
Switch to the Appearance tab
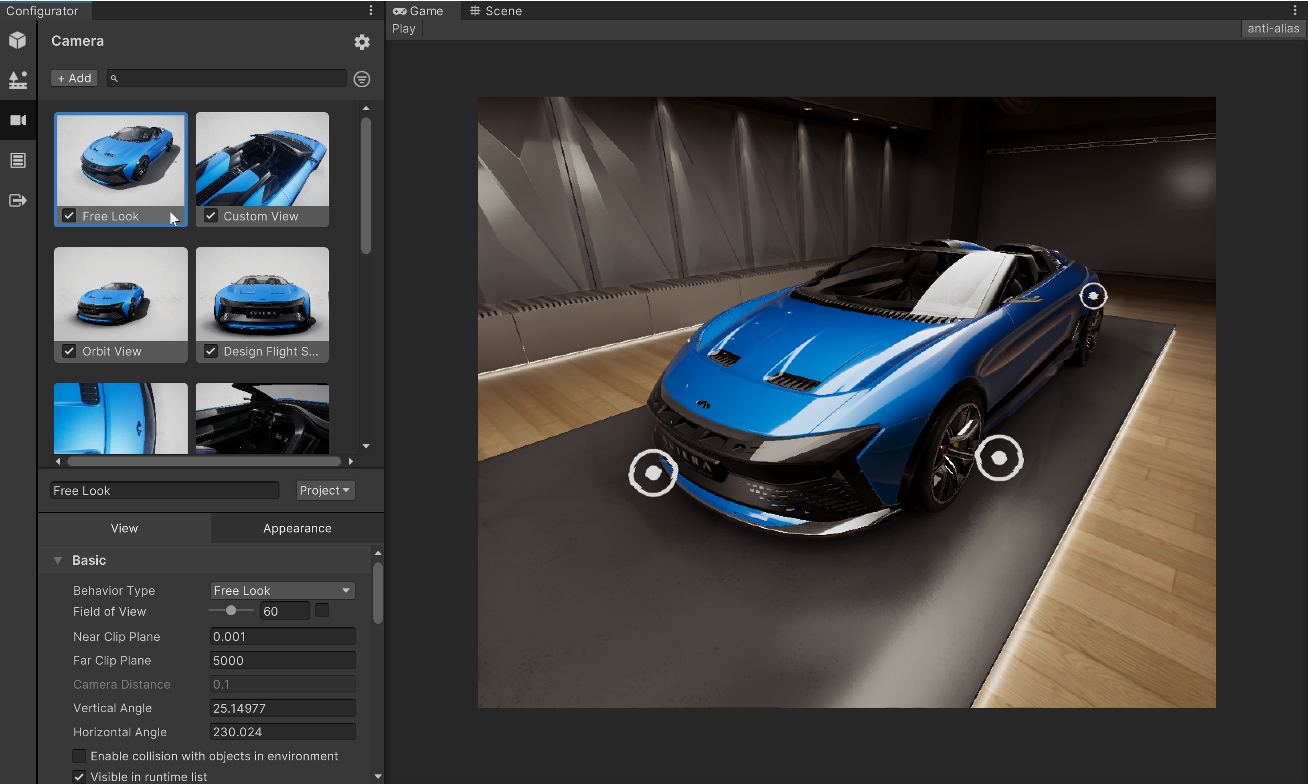(x=297, y=528)
